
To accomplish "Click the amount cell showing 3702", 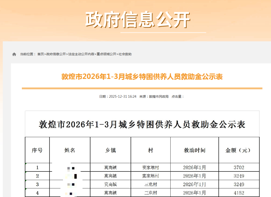I will [239, 167].
